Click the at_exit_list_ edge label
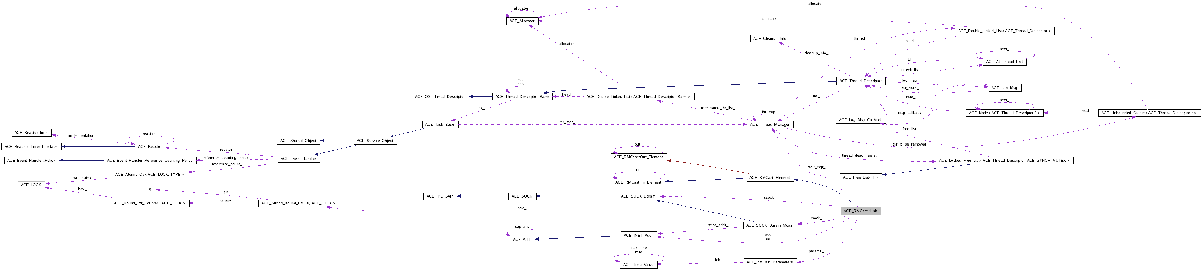1202x271 pixels. tap(910, 70)
